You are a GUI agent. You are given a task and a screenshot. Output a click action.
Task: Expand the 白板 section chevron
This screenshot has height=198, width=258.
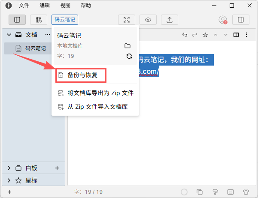pos(9,168)
